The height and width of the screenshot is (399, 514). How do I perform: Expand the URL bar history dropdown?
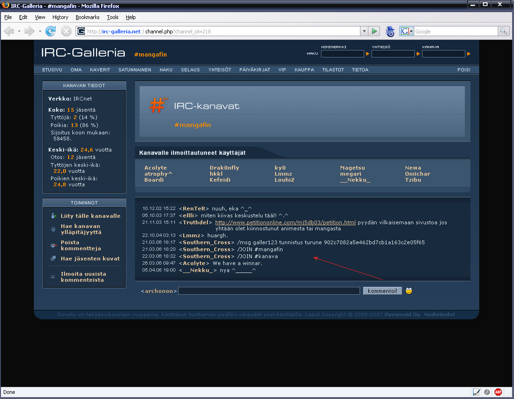click(x=364, y=32)
